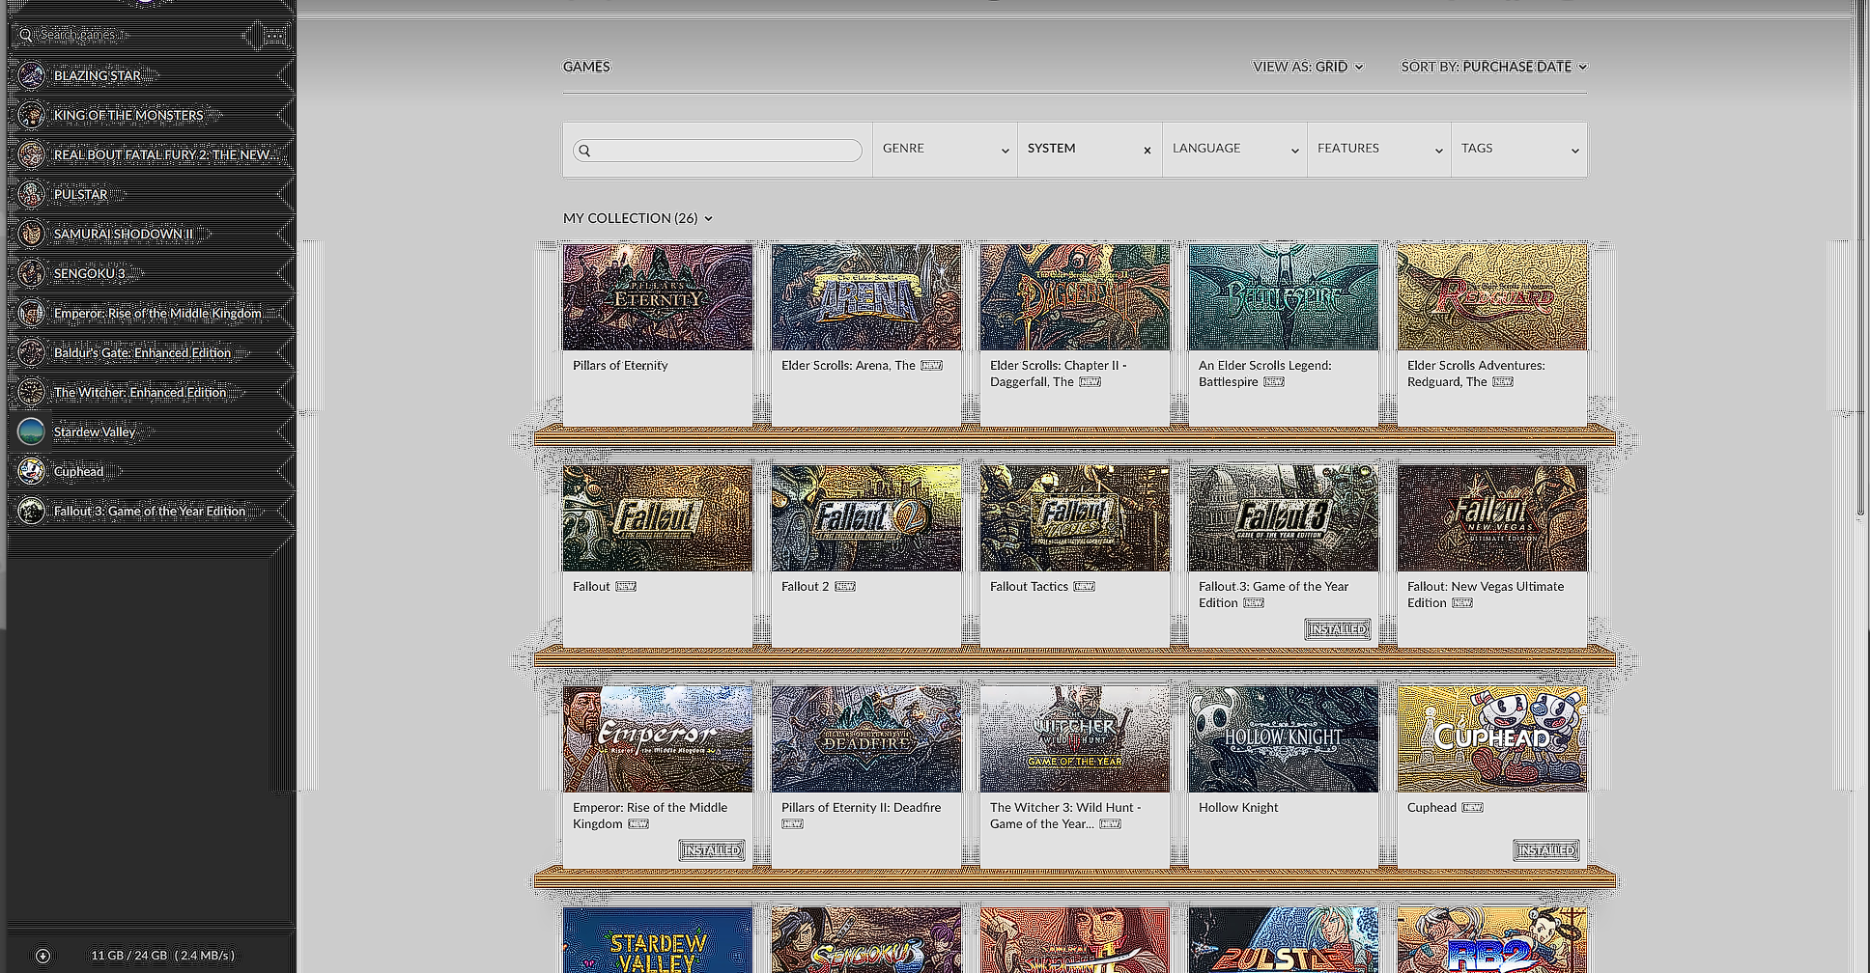The width and height of the screenshot is (1870, 973).
Task: Open Emperor game cover in grid
Action: 658,739
